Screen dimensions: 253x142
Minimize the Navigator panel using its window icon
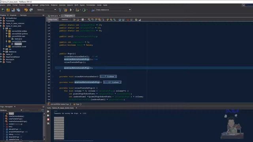click(43, 106)
